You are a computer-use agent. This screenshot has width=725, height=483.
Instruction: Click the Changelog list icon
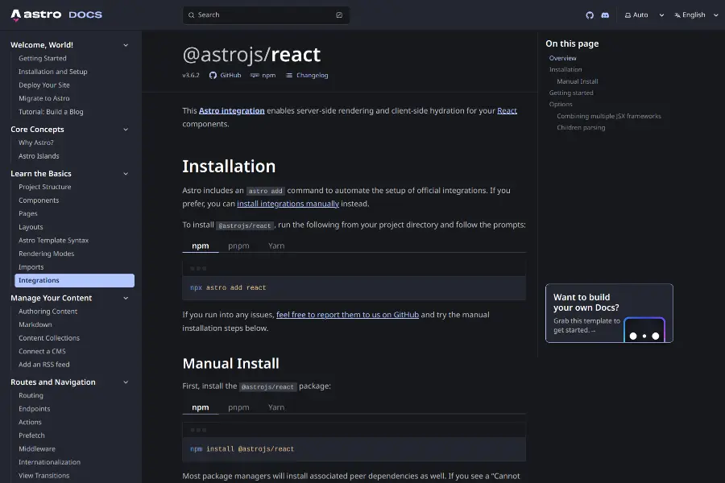point(289,75)
